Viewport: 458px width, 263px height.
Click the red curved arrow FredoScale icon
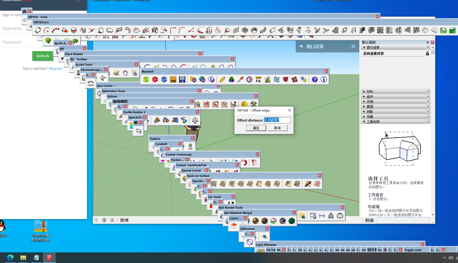244,162
